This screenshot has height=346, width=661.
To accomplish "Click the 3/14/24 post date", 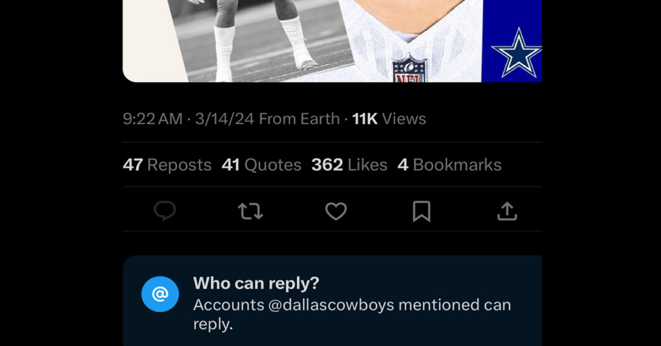I will (x=224, y=119).
